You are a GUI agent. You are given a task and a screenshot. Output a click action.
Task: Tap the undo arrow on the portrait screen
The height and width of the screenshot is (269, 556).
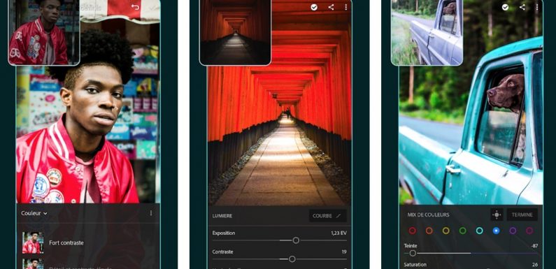135,7
